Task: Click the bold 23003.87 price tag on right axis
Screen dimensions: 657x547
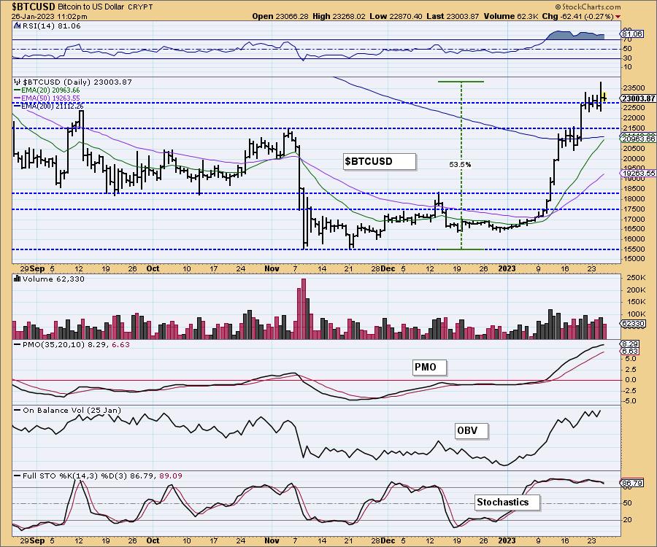Action: coord(638,98)
